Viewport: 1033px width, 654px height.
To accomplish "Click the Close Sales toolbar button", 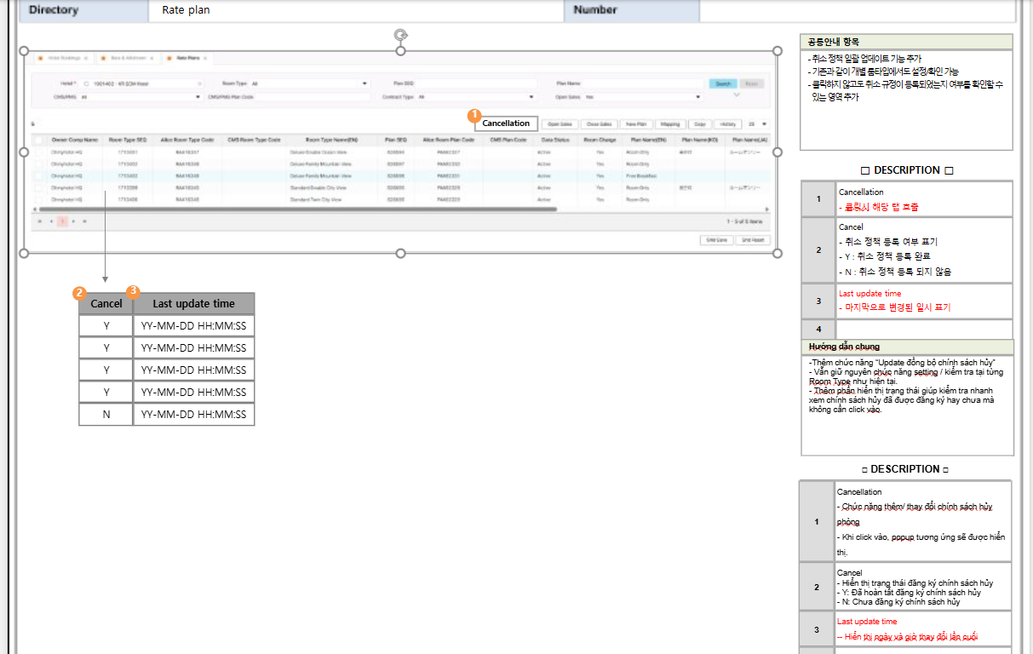I will pyautogui.click(x=600, y=123).
